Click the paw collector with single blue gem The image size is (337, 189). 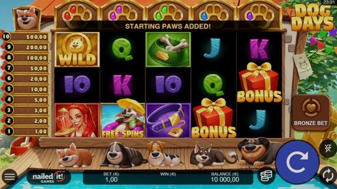214,15
